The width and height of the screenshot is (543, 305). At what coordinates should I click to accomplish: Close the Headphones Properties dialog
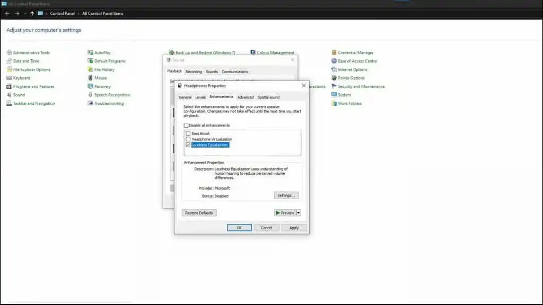tap(304, 85)
